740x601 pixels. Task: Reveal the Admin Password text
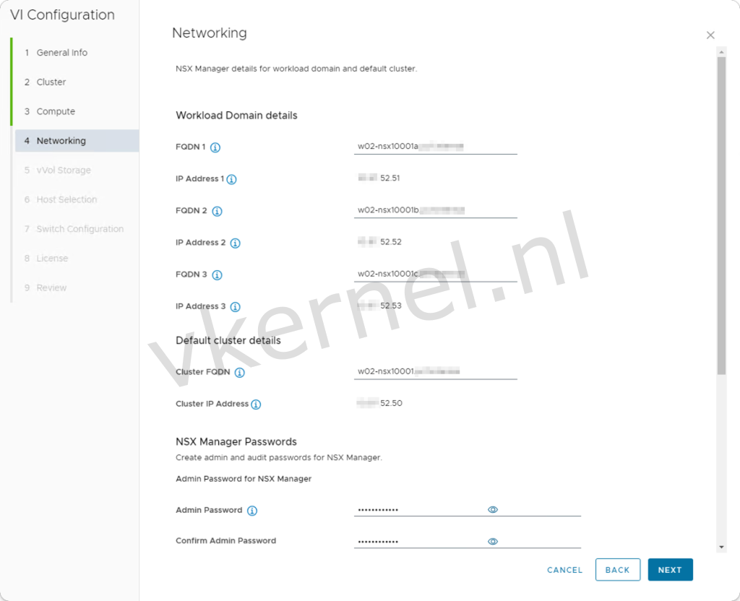coord(493,509)
